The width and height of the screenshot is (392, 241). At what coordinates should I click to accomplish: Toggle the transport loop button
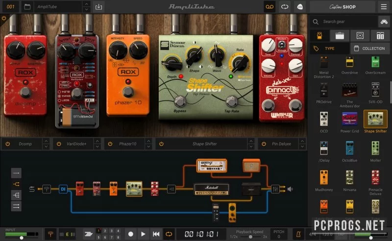point(169,234)
